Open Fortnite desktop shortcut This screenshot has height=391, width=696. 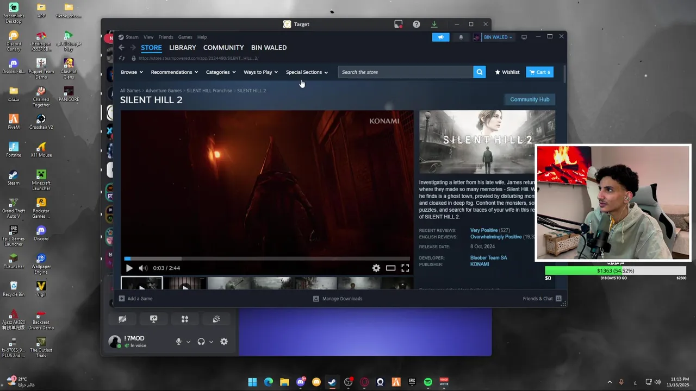(x=14, y=150)
